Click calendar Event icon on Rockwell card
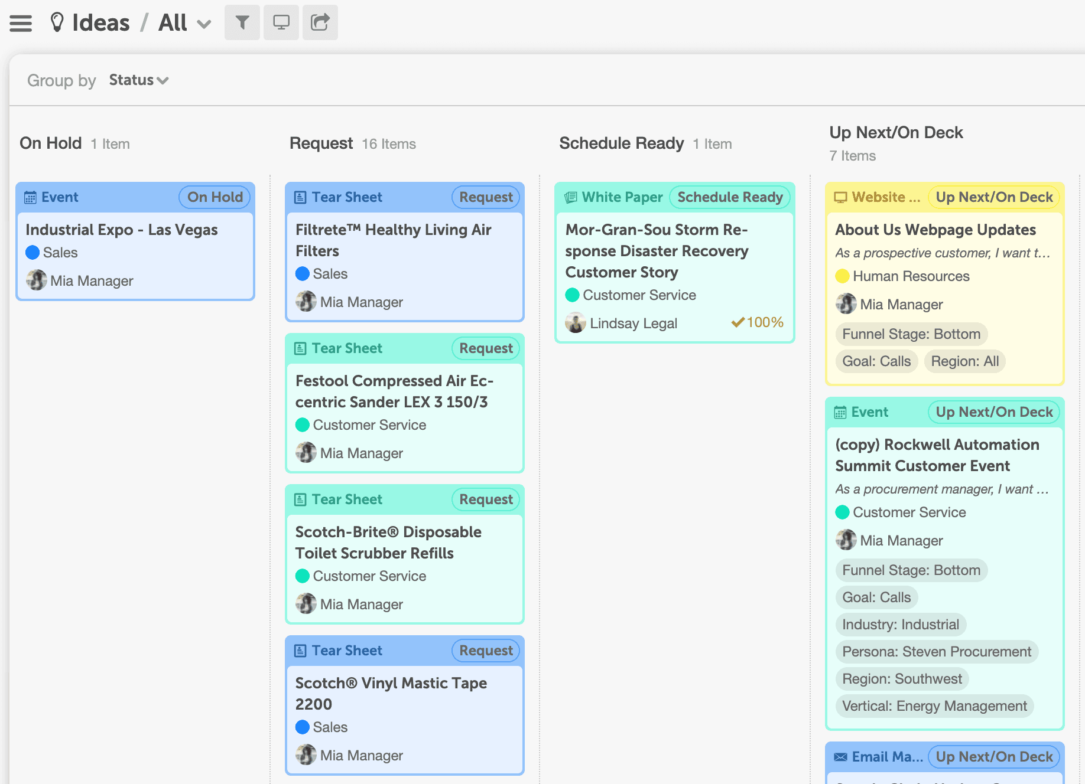Viewport: 1085px width, 784px height. (x=840, y=412)
